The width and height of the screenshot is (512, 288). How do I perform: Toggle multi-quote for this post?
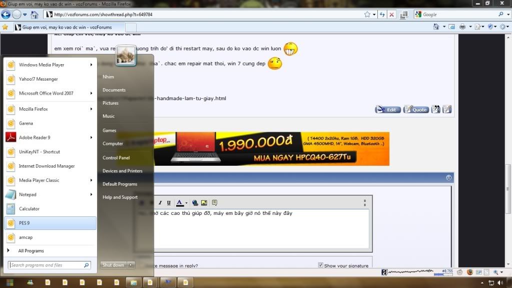[436, 109]
